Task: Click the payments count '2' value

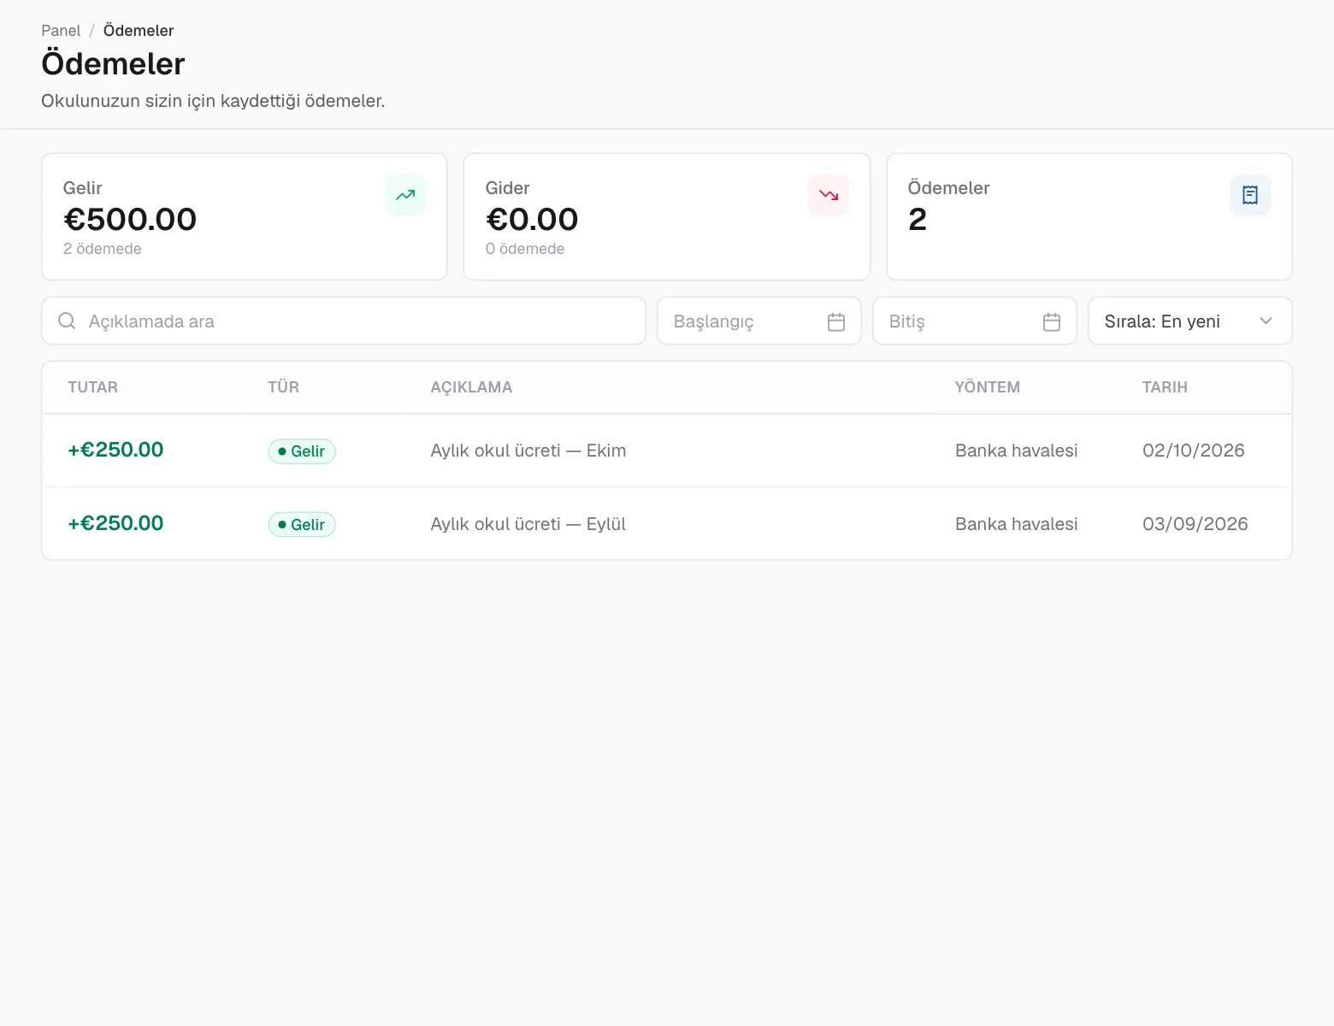Action: pos(918,220)
